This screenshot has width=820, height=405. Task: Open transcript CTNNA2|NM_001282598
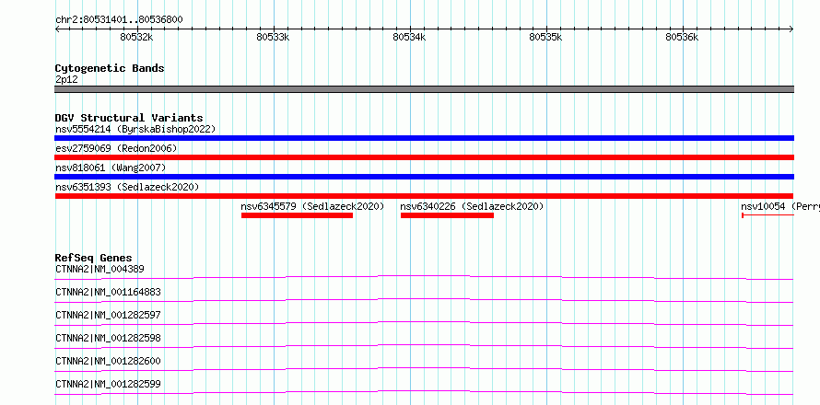[x=108, y=338]
